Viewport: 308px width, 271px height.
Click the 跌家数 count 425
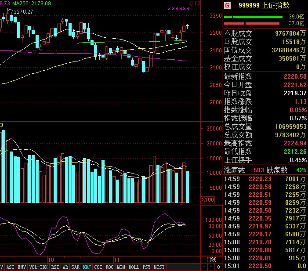(301, 170)
